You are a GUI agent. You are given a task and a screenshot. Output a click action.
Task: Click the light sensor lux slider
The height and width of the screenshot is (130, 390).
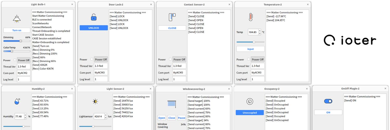[x=95, y=126]
